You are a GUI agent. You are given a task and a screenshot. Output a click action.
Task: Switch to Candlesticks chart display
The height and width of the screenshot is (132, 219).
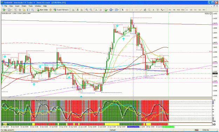[78, 10]
